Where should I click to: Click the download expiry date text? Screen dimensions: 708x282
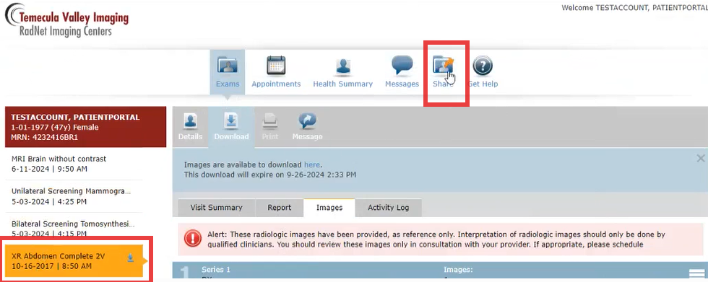pyautogui.click(x=269, y=175)
